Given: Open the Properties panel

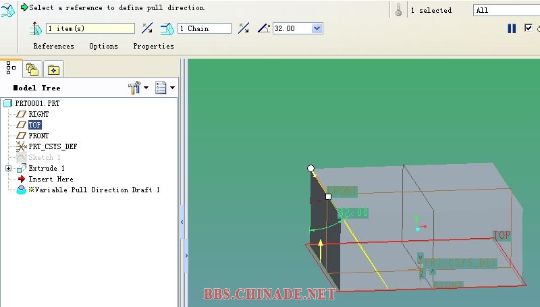Looking at the screenshot, I should (x=153, y=46).
